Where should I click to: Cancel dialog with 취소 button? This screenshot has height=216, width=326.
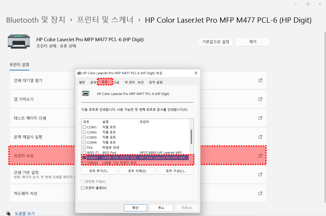coord(161,208)
